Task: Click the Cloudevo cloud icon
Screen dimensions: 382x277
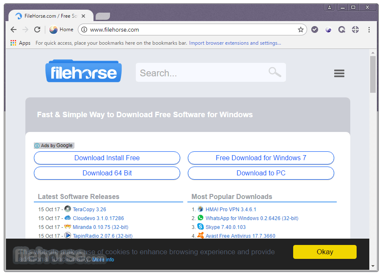Action: click(x=68, y=218)
